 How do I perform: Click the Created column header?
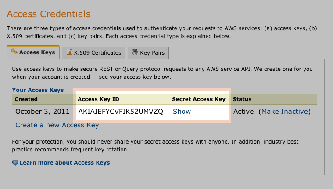coord(26,99)
